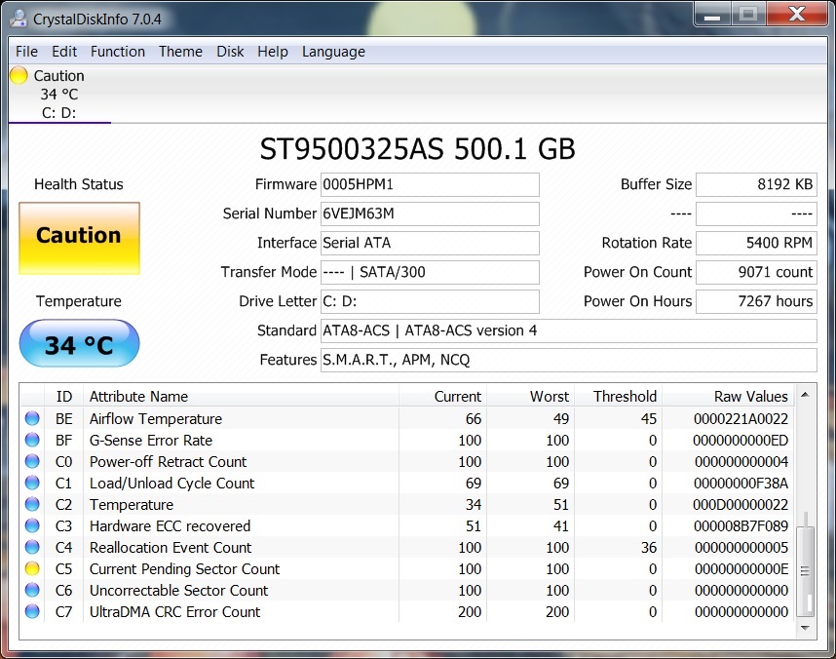Open the Disk menu
This screenshot has height=659, width=836.
point(230,52)
